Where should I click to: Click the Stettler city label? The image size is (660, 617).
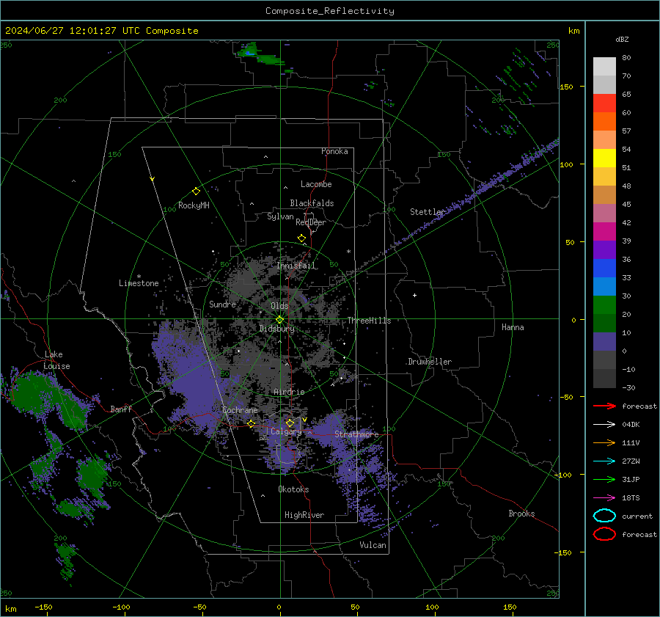click(x=428, y=212)
